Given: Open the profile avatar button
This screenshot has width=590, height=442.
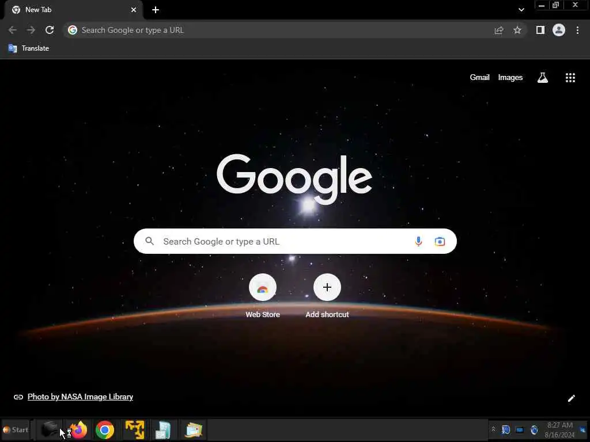Looking at the screenshot, I should 559,30.
